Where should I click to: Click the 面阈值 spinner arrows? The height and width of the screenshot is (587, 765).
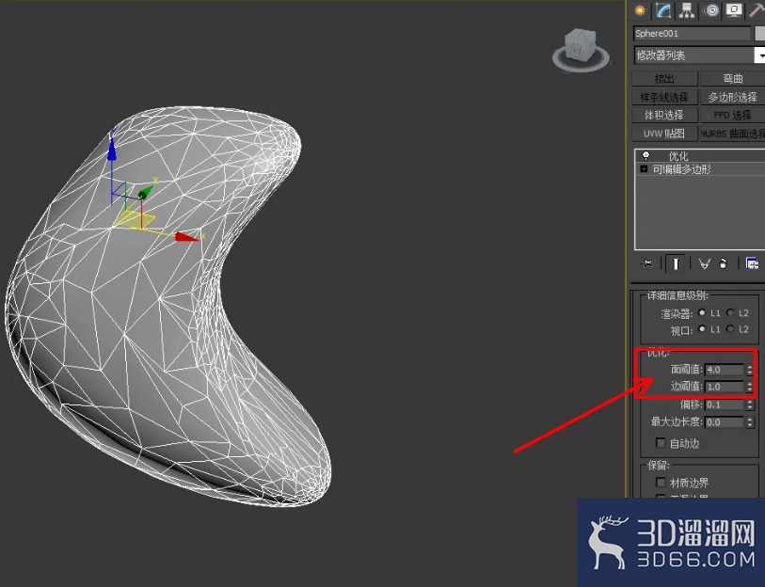tap(749, 370)
